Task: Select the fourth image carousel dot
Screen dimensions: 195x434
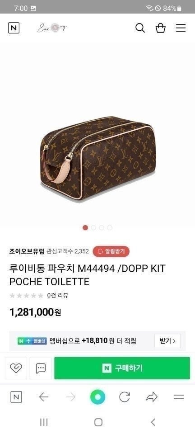Action: click(x=110, y=227)
